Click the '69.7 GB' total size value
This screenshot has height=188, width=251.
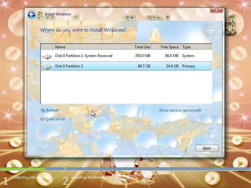pos(144,66)
